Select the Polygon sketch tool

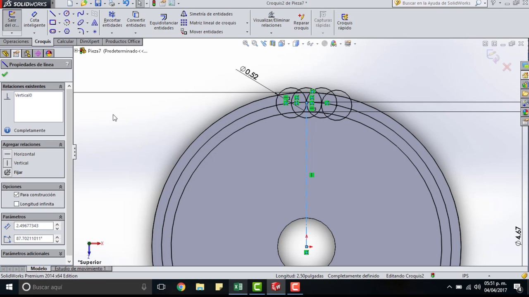(67, 31)
